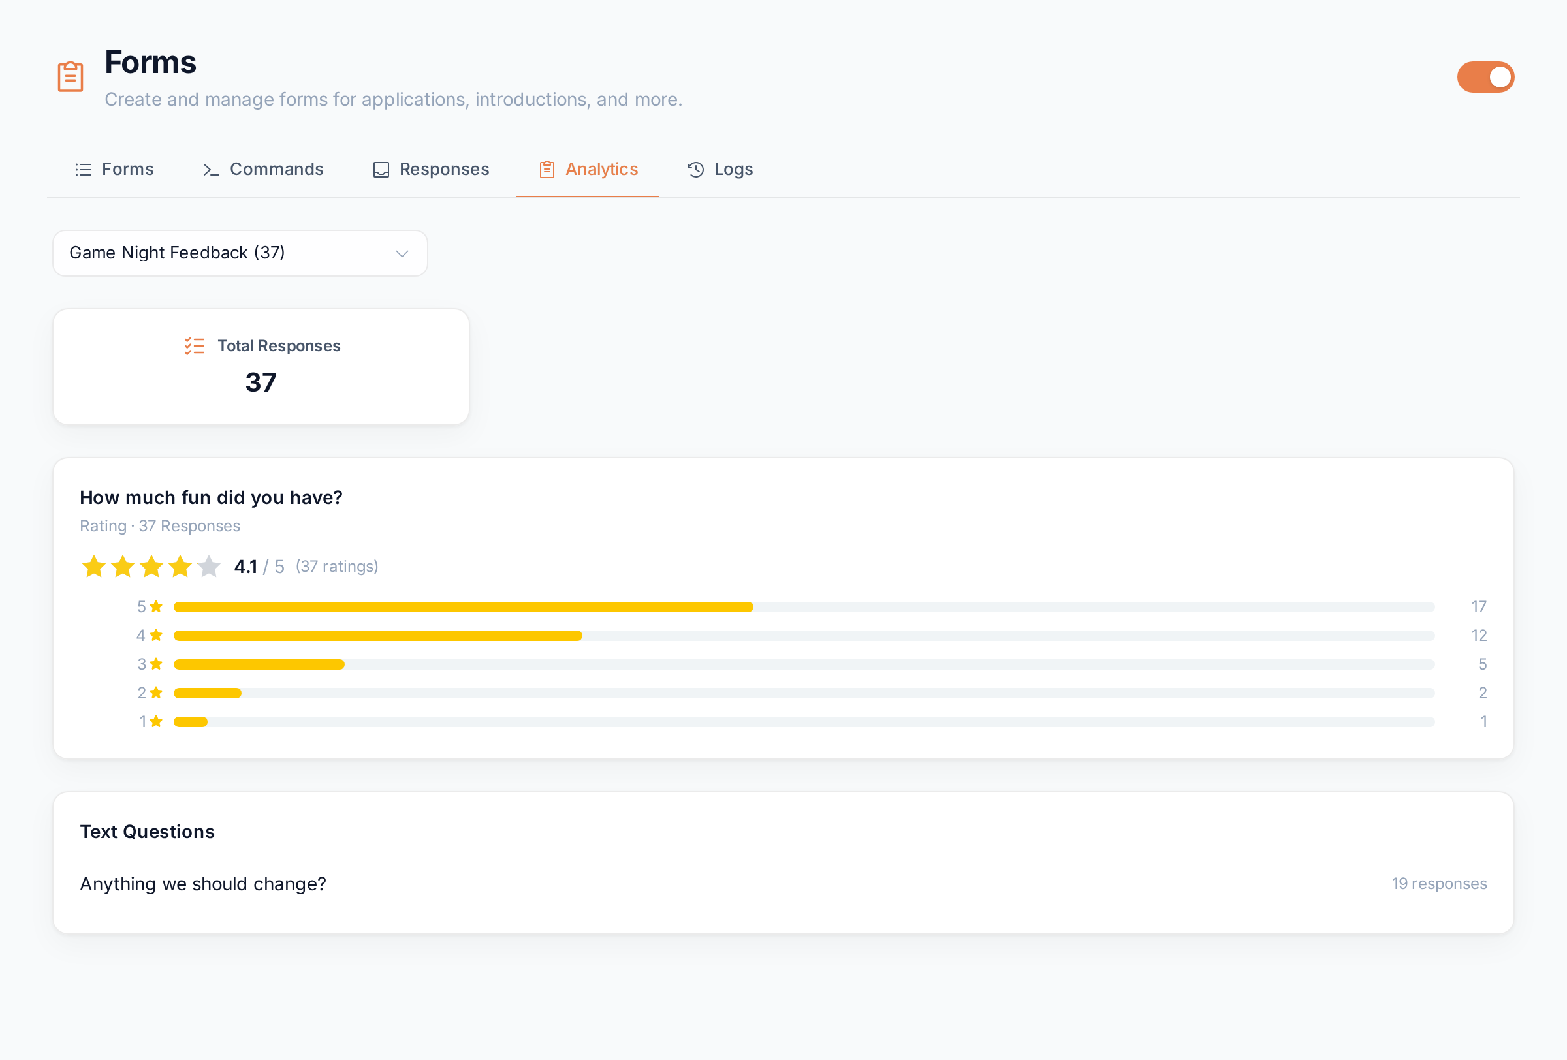Click the '19 responses' count
Image resolution: width=1567 pixels, height=1060 pixels.
[1440, 884]
